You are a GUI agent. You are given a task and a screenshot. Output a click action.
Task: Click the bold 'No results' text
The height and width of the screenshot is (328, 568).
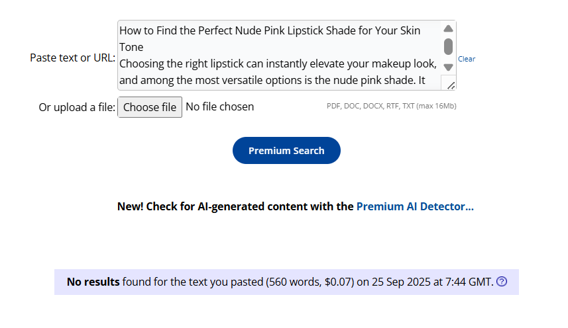pos(93,282)
